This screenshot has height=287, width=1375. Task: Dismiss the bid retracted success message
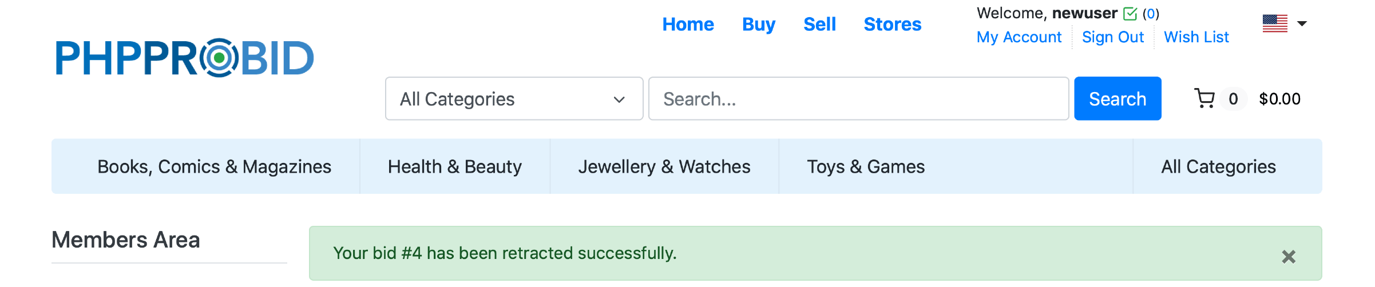point(1289,257)
